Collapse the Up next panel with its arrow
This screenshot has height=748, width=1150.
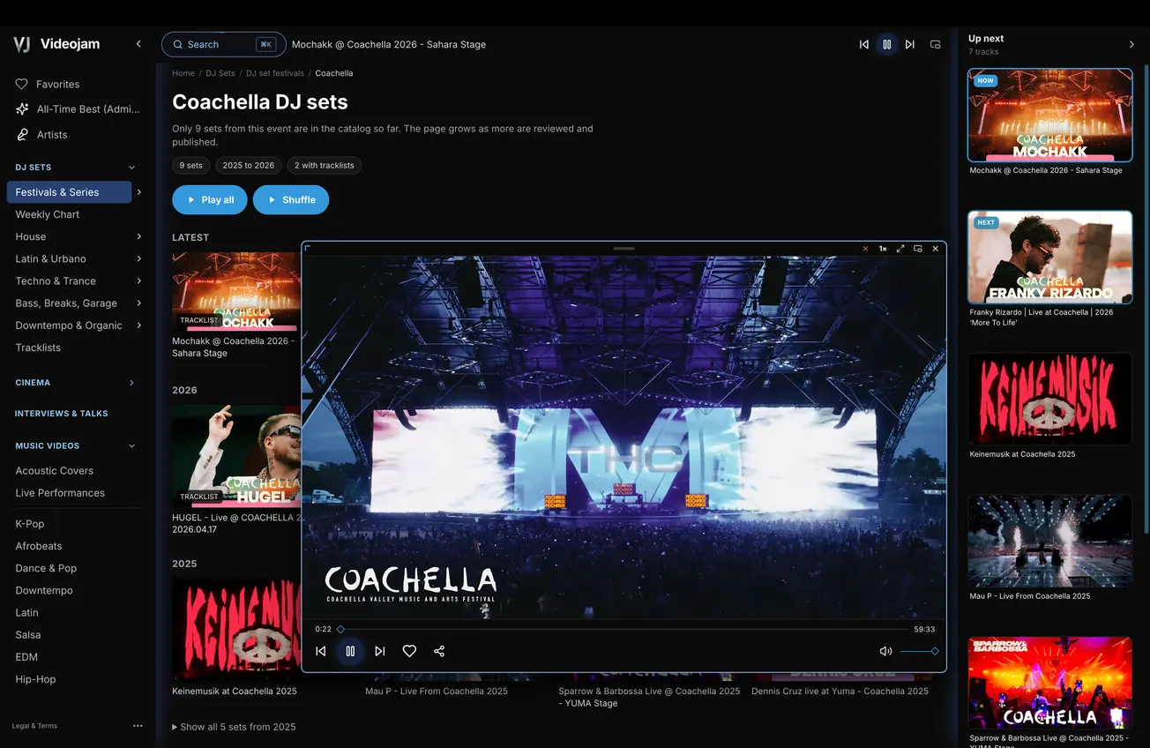coord(1132,44)
